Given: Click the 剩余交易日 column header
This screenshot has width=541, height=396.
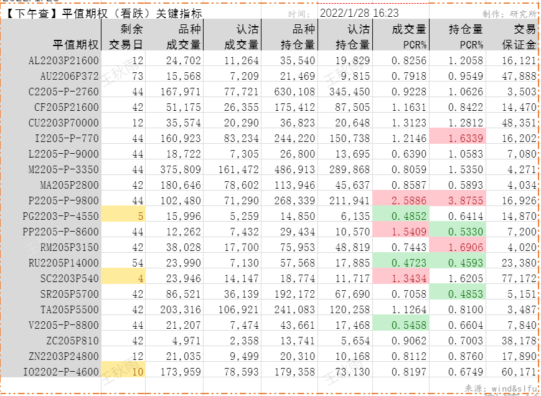Looking at the screenshot, I should click(126, 36).
